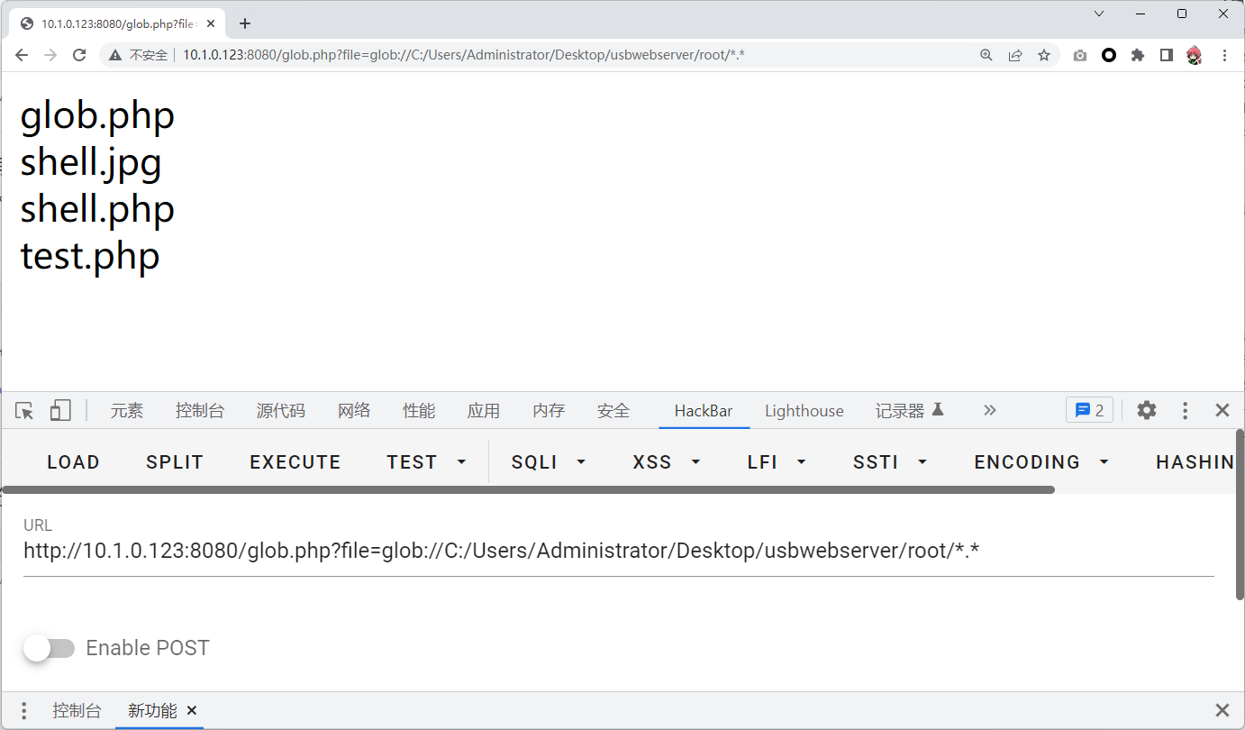Open DevTools settings gear
This screenshot has width=1245, height=730.
tap(1146, 411)
